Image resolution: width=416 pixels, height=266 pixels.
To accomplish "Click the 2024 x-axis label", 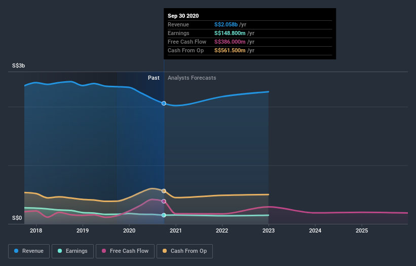I will click(315, 230).
